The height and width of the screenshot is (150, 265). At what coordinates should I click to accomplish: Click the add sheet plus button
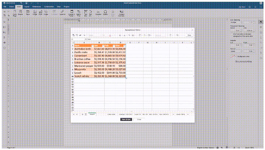tap(82, 114)
